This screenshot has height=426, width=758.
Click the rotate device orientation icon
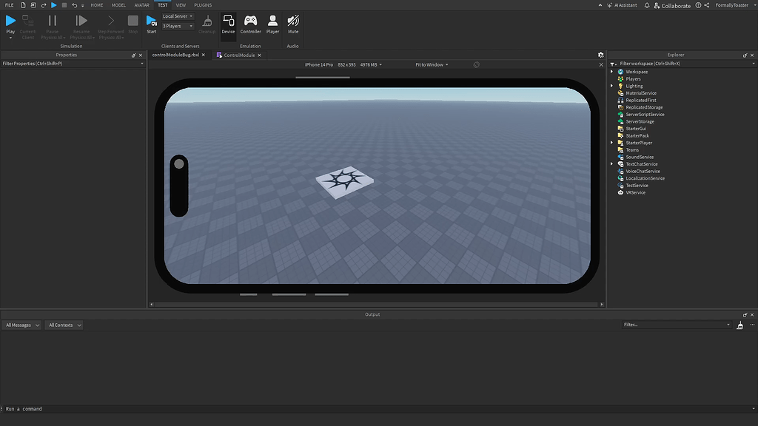(x=476, y=65)
